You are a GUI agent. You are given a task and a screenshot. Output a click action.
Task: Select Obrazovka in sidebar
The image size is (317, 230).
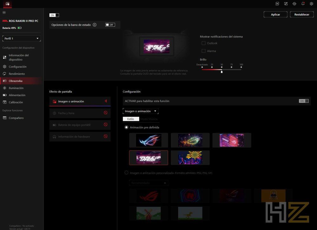22,81
